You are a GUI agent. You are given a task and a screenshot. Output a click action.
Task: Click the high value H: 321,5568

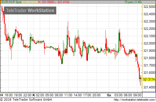46,2
